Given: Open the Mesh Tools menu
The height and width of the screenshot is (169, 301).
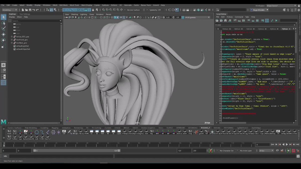Looking at the screenshot, I should point(74,5).
